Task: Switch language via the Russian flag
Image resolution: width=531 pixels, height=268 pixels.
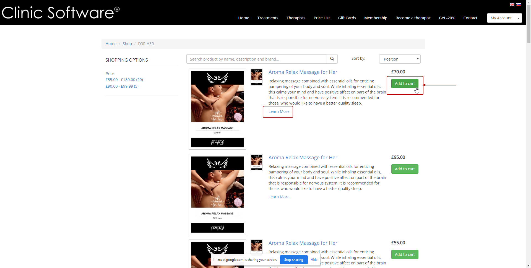Action: pos(519,4)
